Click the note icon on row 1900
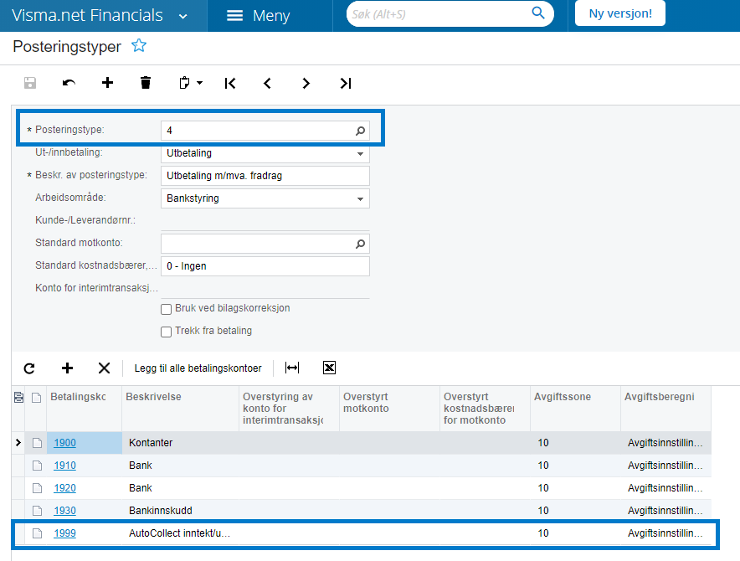Screen dimensions: 740x561 point(37,443)
